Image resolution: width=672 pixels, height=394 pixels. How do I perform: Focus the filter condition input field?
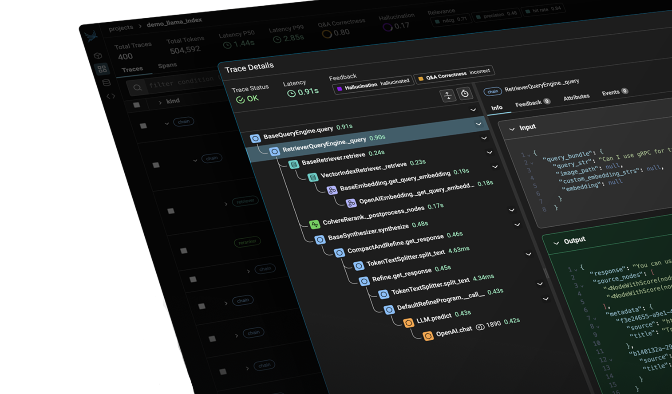[182, 83]
